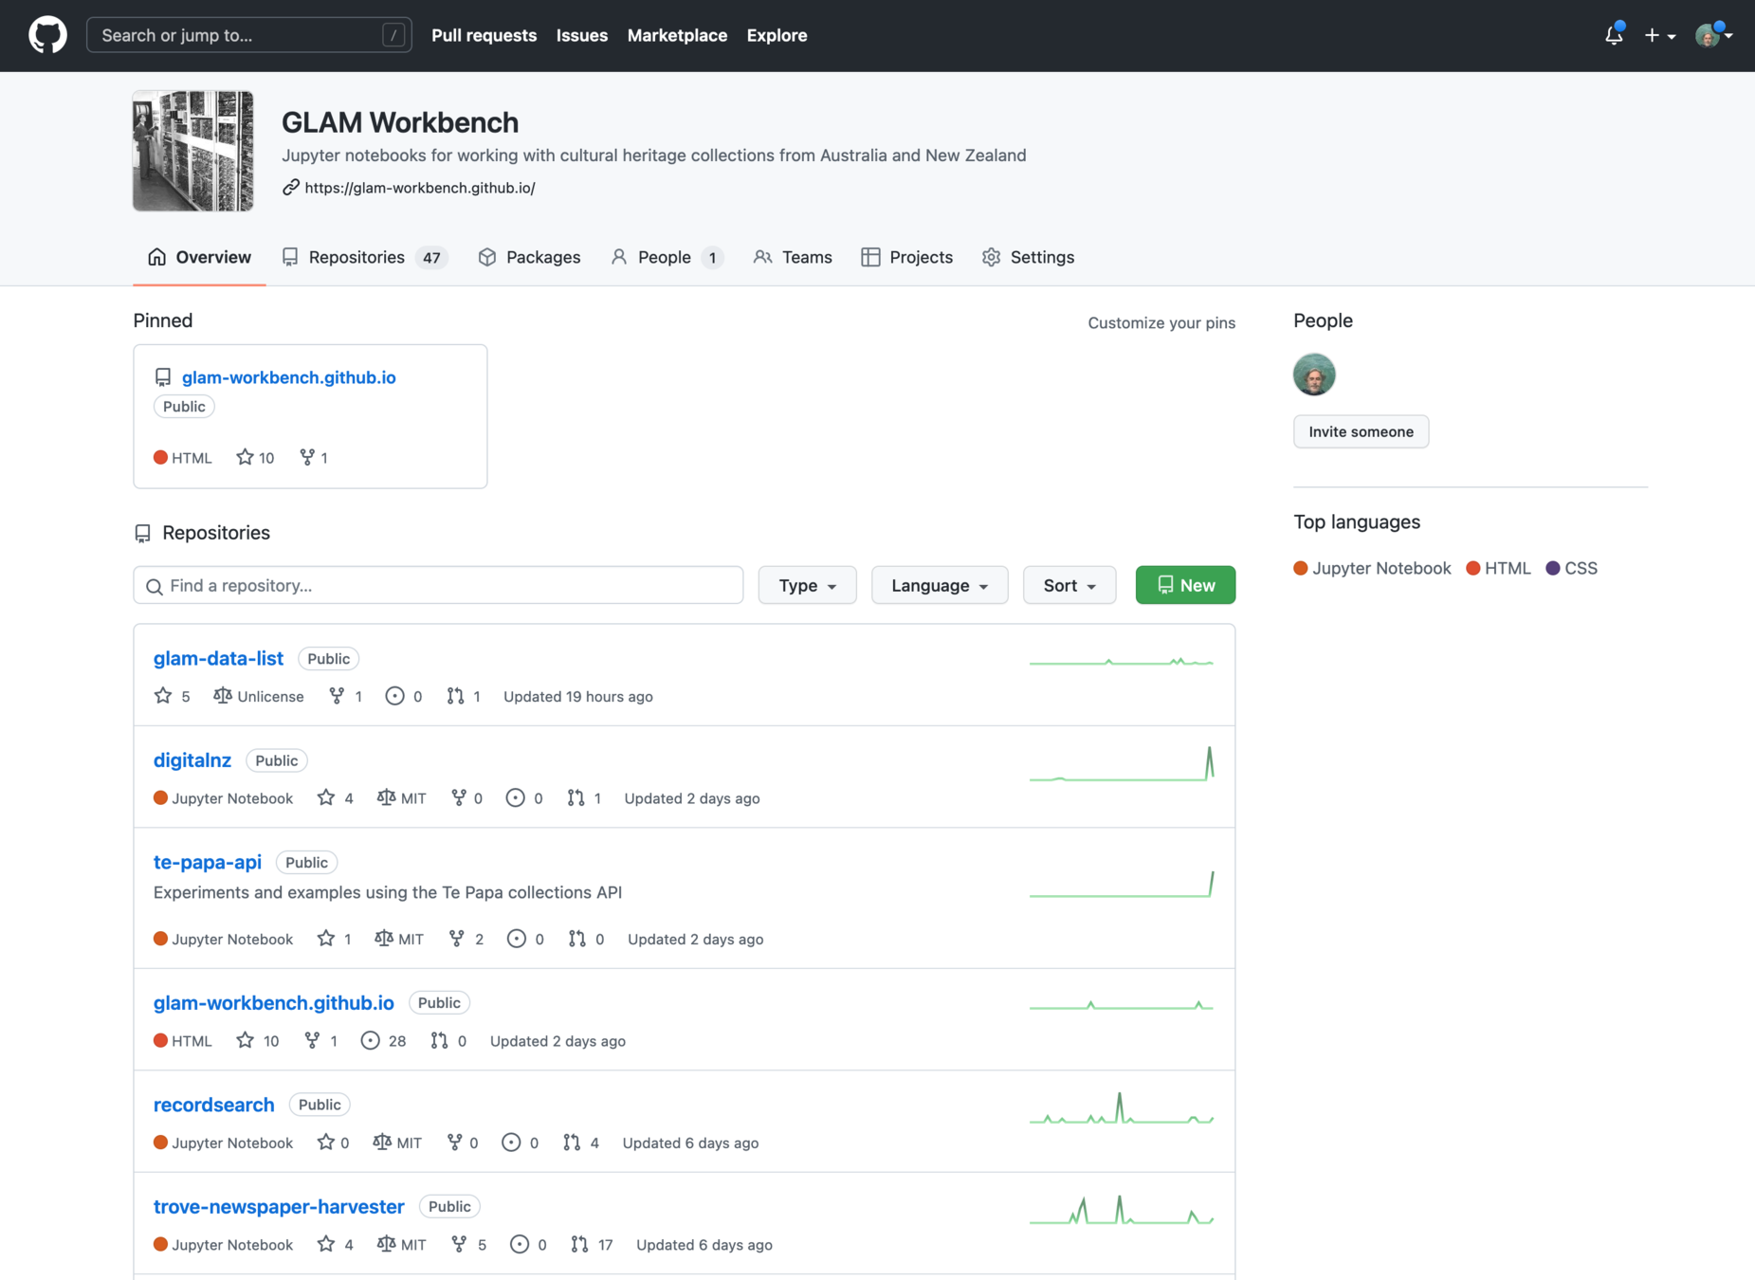The width and height of the screenshot is (1755, 1280).
Task: Open the glam-data-list repository
Action: [x=218, y=658]
